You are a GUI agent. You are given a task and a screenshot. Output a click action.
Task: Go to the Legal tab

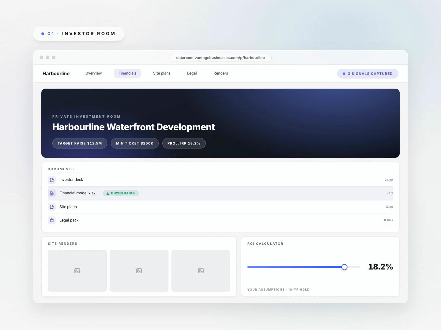click(x=192, y=73)
